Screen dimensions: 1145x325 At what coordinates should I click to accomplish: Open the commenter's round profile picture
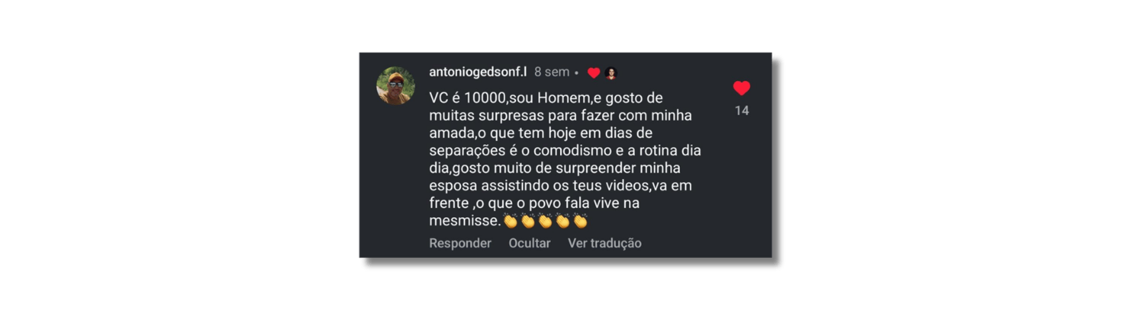(395, 86)
